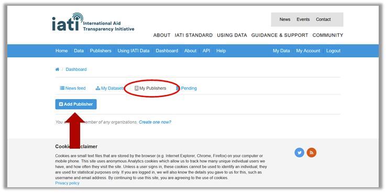Click the home breadcrumb icon
386x193 pixels.
pyautogui.click(x=58, y=69)
